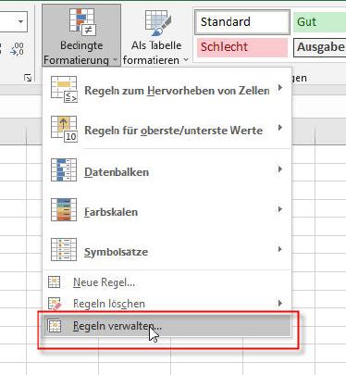346x375 pixels.
Task: Expand the Regeln löschen submenu arrow
Action: (x=279, y=303)
